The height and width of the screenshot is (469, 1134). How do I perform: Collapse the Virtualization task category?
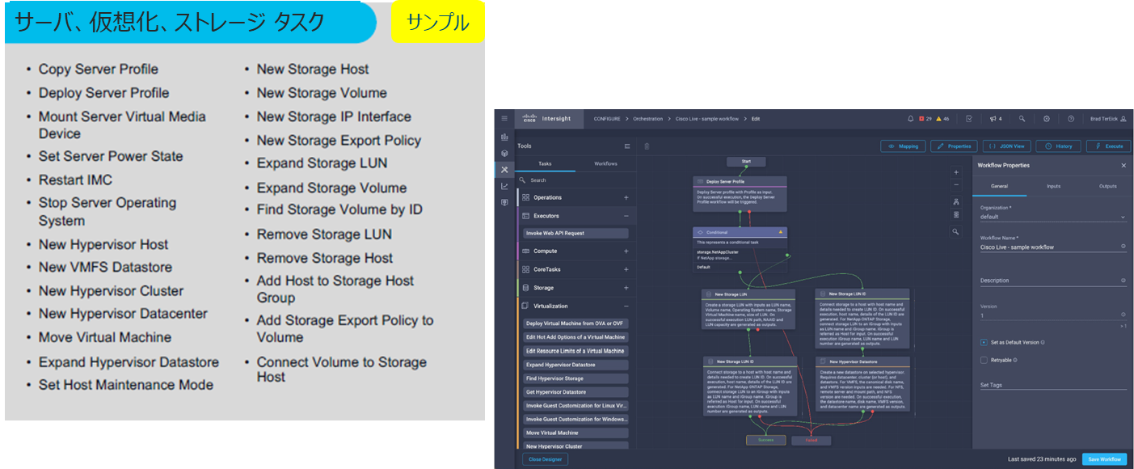pyautogui.click(x=626, y=306)
